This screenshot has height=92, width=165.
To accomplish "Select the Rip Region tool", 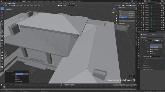I will (x=2, y=70).
